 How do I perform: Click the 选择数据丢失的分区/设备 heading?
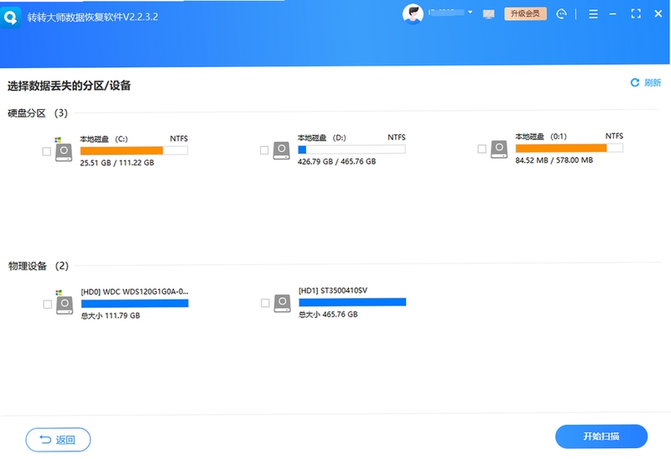point(69,86)
